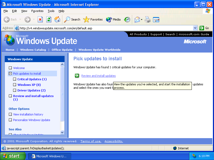The width and height of the screenshot is (214, 160).
Task: Click the page icon in address bar
Action: 17,28
